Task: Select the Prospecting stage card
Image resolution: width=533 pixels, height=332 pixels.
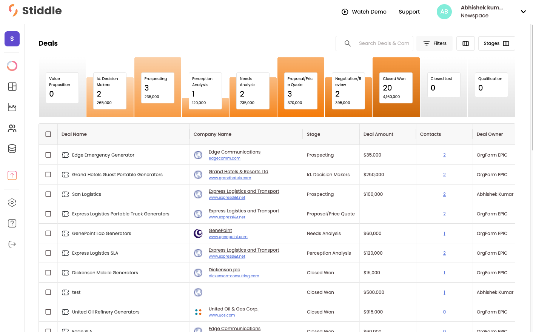Action: click(x=158, y=88)
